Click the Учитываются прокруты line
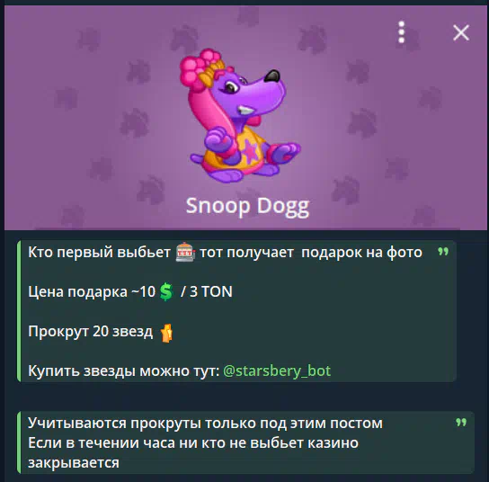 205,424
